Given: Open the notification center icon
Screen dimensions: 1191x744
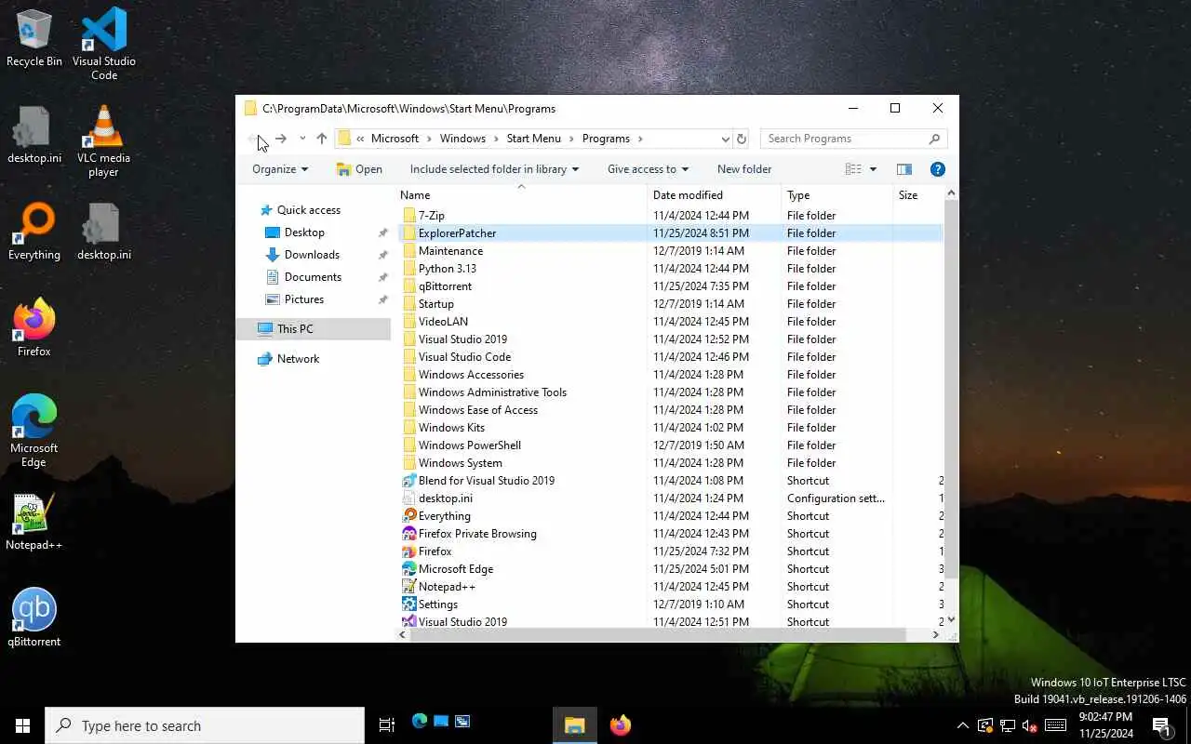Looking at the screenshot, I should coord(1161,725).
